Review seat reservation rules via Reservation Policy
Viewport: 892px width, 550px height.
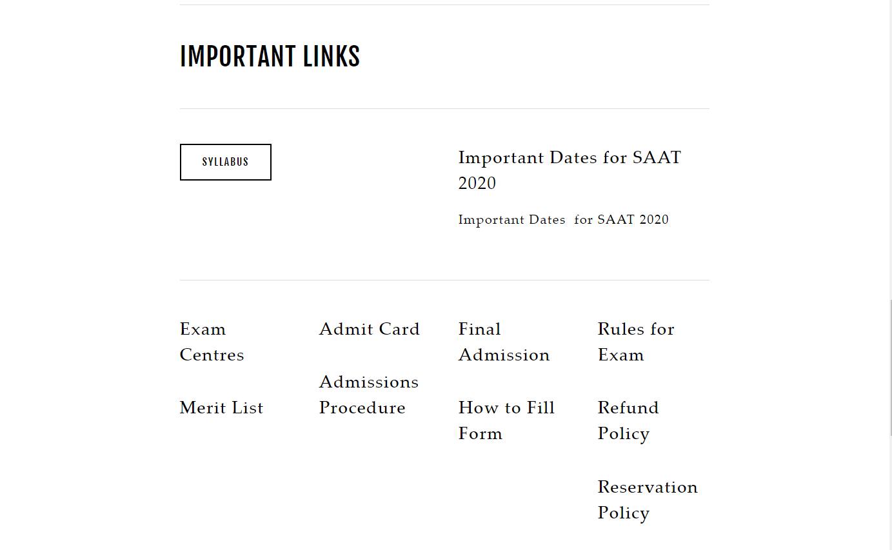(x=648, y=500)
